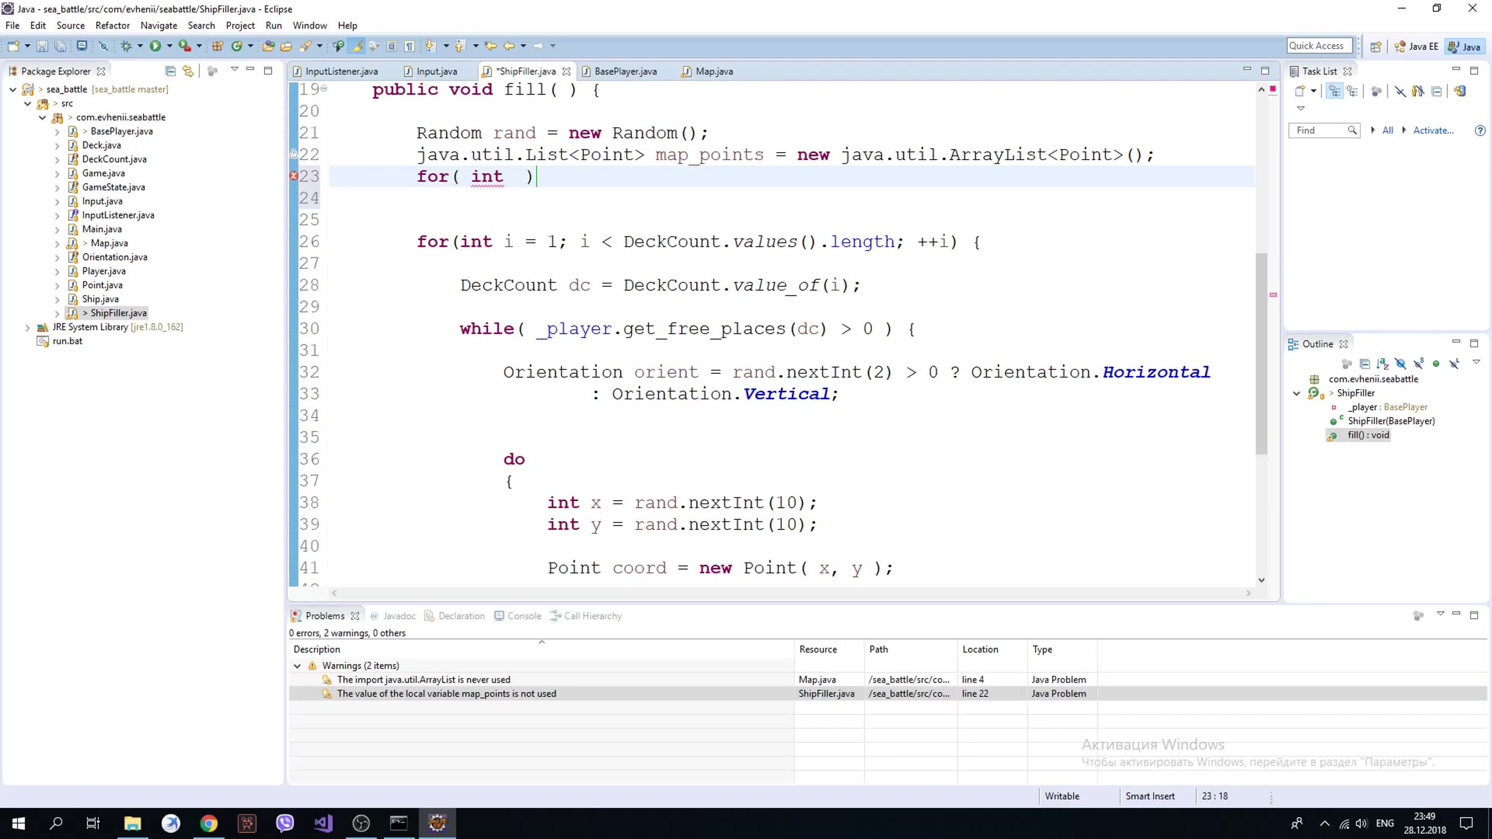The width and height of the screenshot is (1492, 839).
Task: Collapse all nodes in Outline view
Action: coord(1365,364)
